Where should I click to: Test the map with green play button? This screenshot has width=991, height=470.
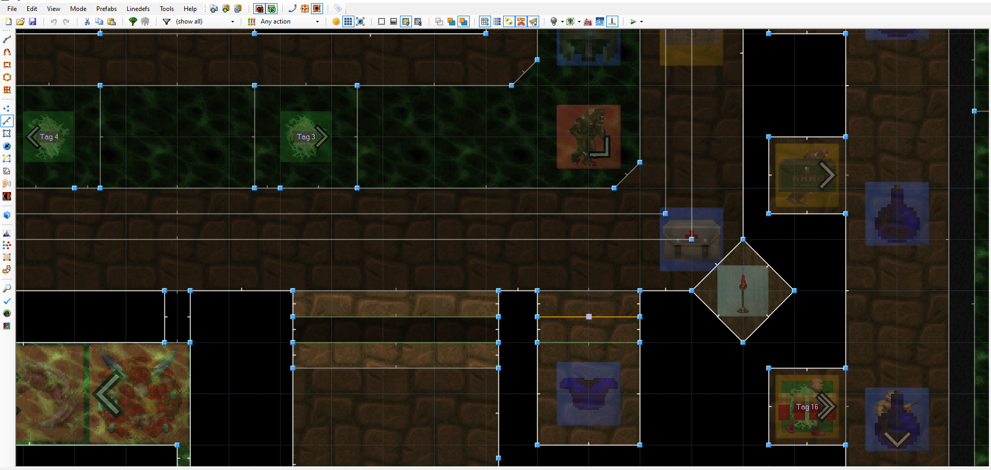633,21
